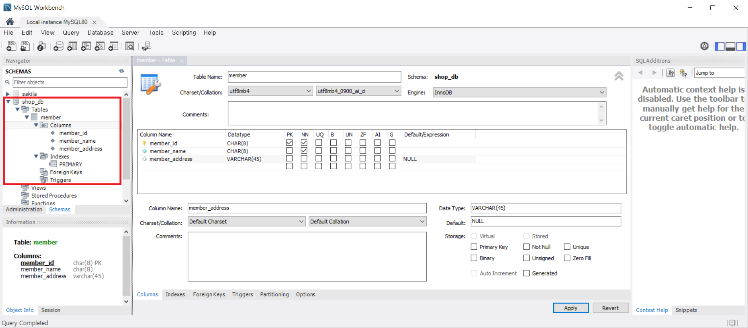Click the search table data icon
748x328 pixels.
130,46
